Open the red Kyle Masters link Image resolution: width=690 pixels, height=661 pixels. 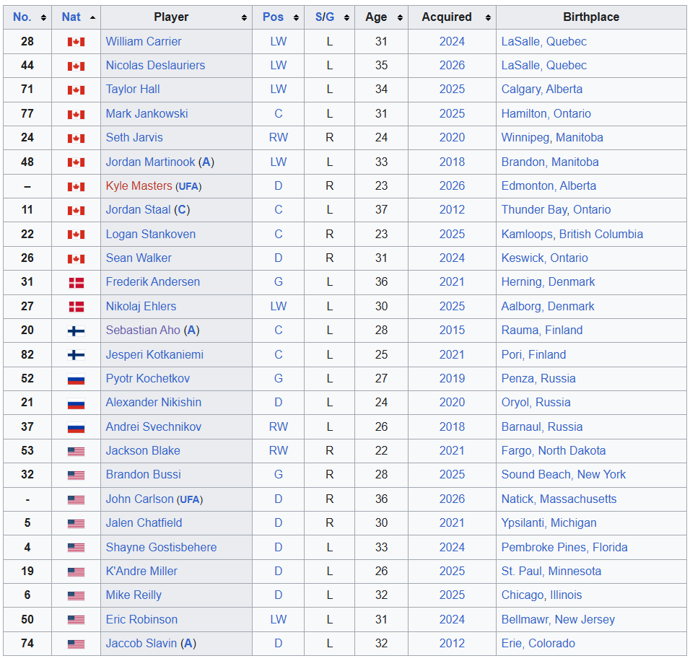pos(139,185)
